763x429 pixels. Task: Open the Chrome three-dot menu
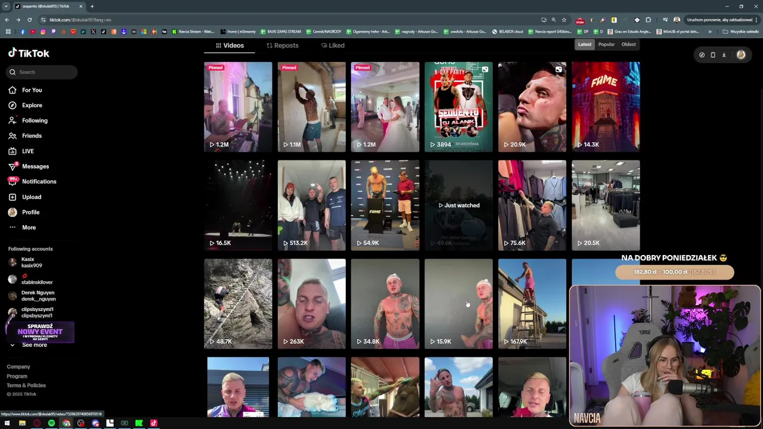(756, 20)
